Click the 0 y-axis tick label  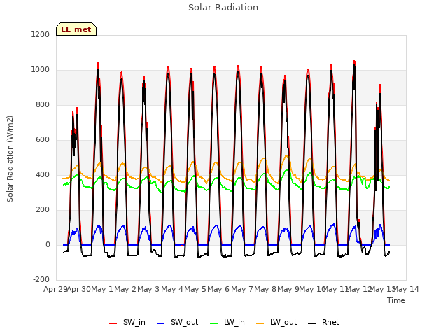click(48, 244)
